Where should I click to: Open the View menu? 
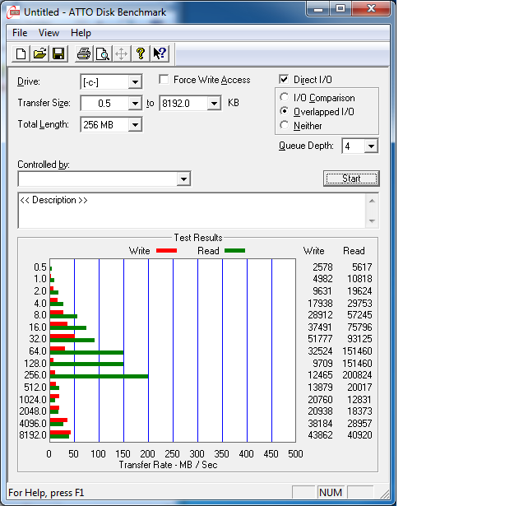click(49, 33)
